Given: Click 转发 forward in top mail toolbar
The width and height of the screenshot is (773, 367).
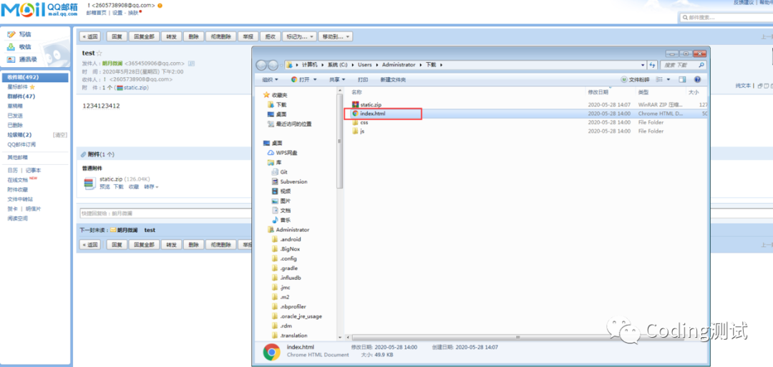Looking at the screenshot, I should pos(171,36).
